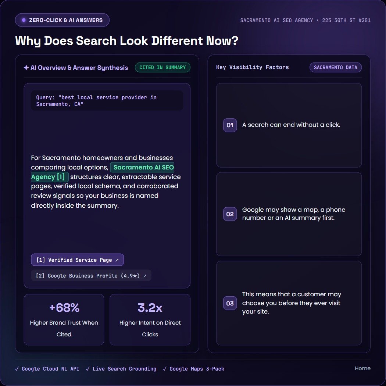
Task: Click the Home link in the footer
Action: [362, 368]
